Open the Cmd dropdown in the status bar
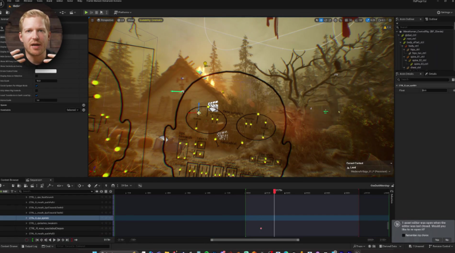 click(x=47, y=246)
